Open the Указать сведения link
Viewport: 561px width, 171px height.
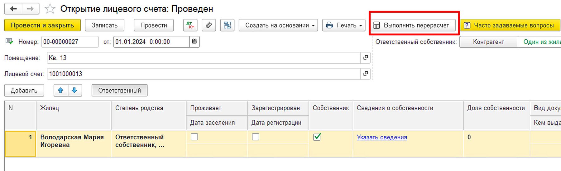pyautogui.click(x=382, y=137)
